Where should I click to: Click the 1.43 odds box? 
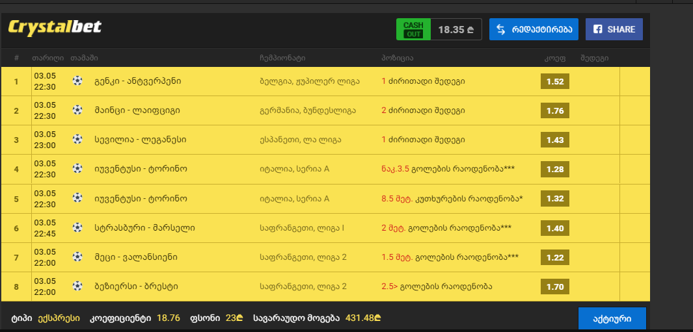pyautogui.click(x=554, y=140)
